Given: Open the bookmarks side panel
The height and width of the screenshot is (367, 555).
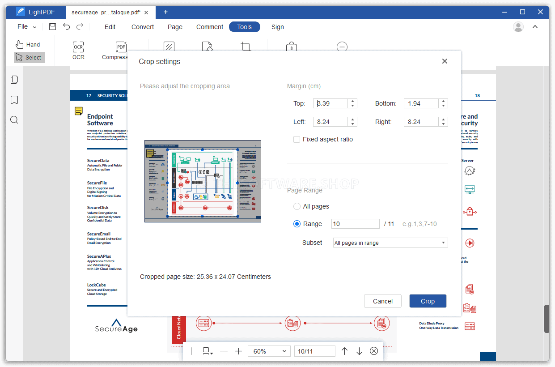Looking at the screenshot, I should pyautogui.click(x=14, y=100).
